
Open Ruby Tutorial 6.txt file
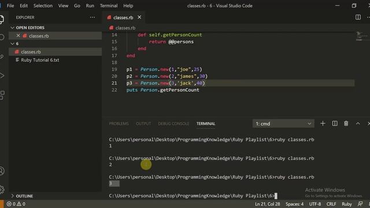click(55, 60)
